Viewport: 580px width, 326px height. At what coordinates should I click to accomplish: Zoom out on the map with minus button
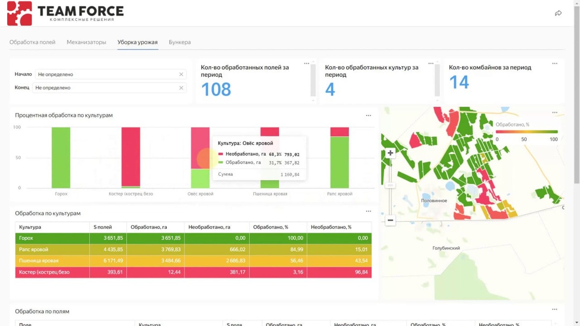pos(390,220)
